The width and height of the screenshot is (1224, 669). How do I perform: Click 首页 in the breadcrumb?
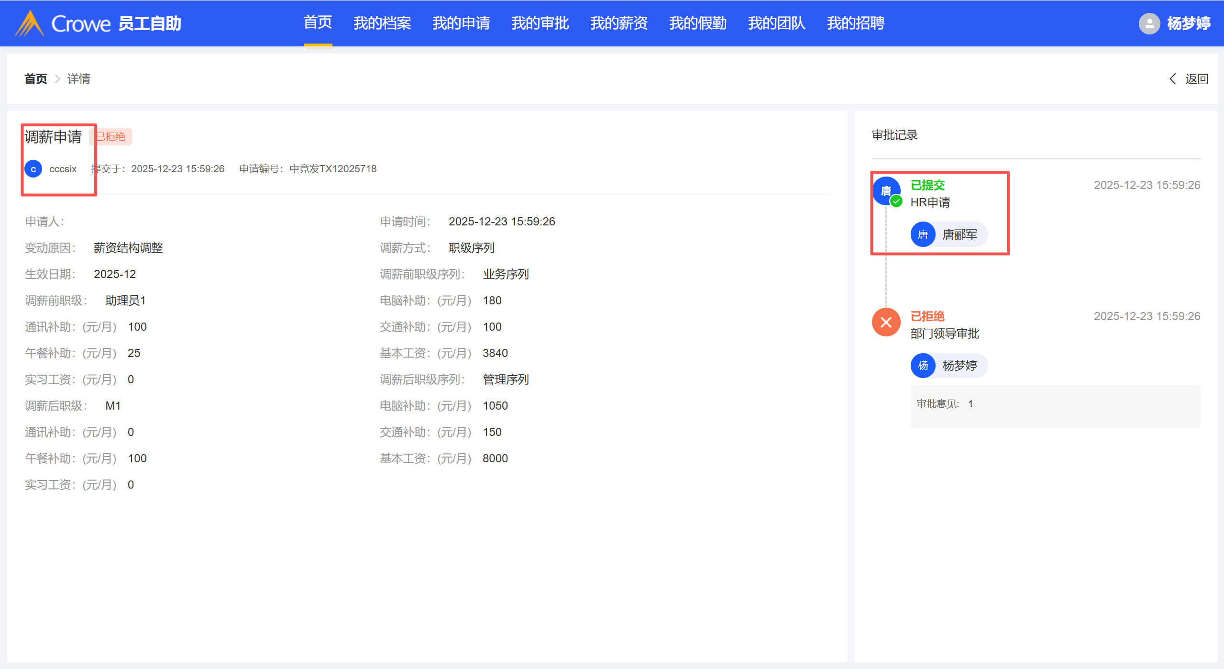pyautogui.click(x=36, y=79)
